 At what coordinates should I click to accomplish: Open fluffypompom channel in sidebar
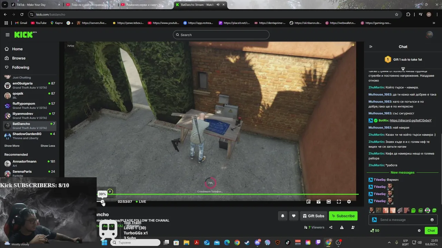point(29,105)
